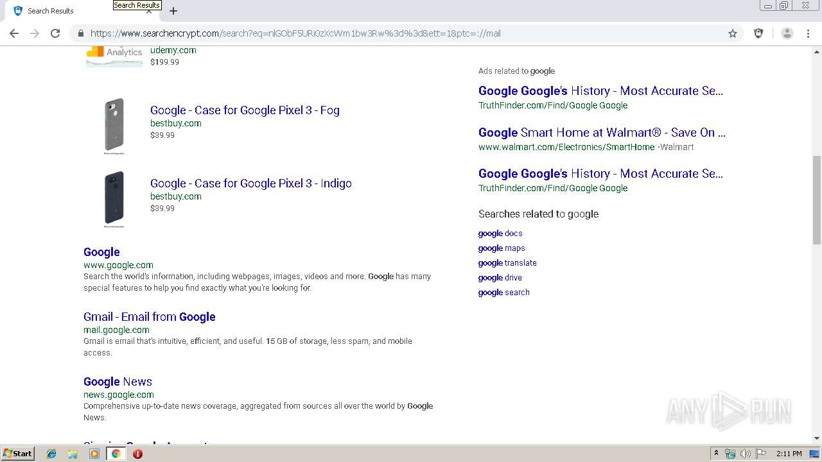Click the Analytics course thumbnail
Image resolution: width=822 pixels, height=462 pixels.
click(x=114, y=55)
